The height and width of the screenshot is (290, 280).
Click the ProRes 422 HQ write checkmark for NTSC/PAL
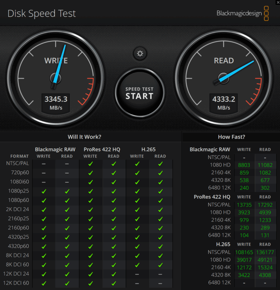tap(90, 164)
